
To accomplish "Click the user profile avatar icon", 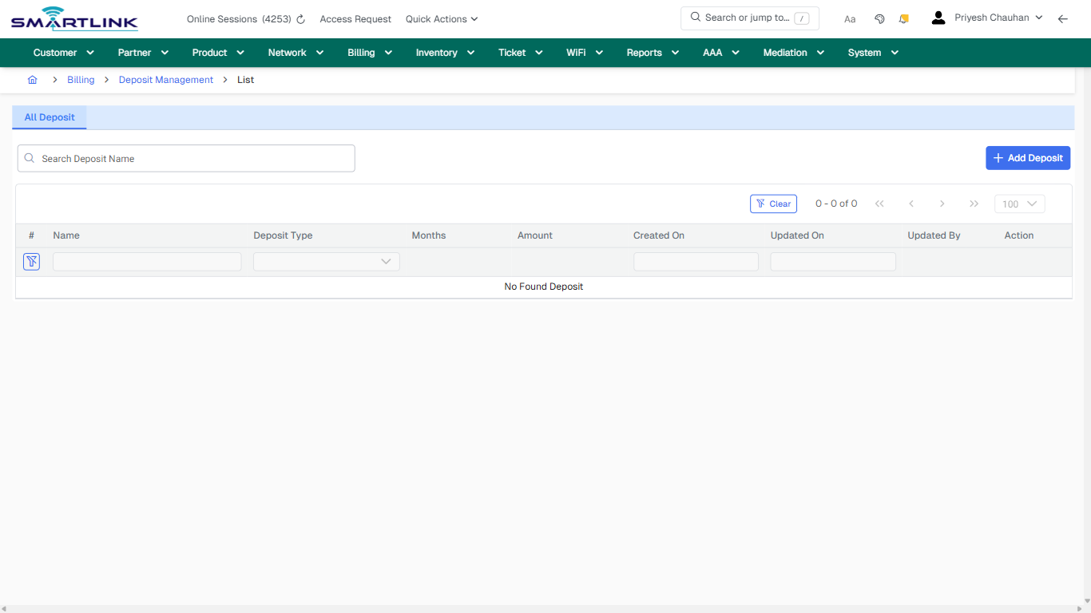I will click(x=938, y=17).
